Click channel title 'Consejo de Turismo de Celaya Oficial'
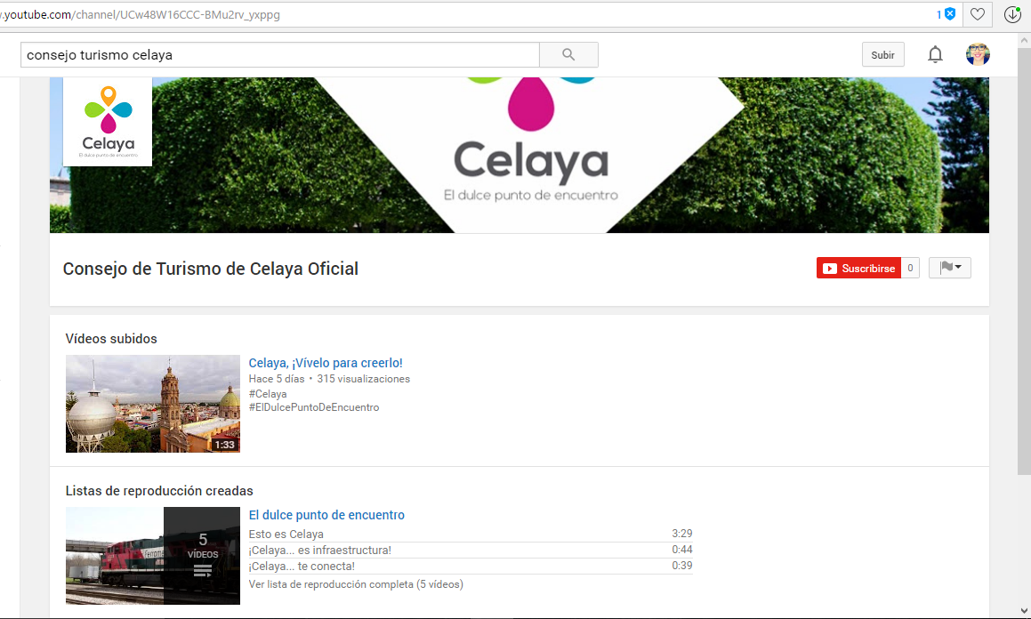 (x=211, y=269)
